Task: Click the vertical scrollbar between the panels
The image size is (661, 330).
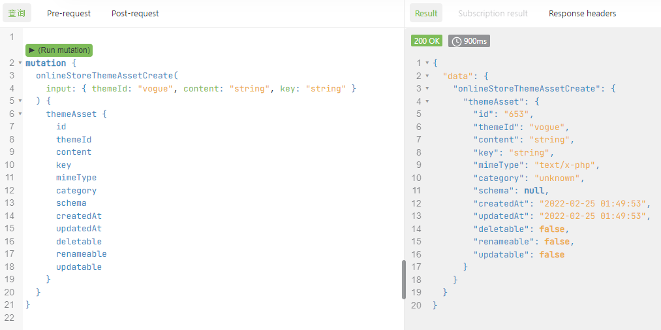Action: click(403, 280)
